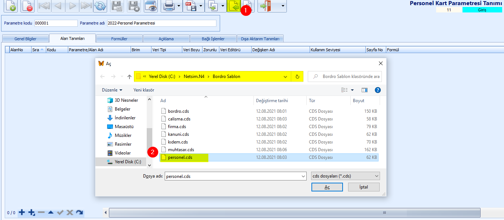This screenshot has width=504, height=220.
Task: Click the copy documents toolbar icon
Action: coord(213,6)
